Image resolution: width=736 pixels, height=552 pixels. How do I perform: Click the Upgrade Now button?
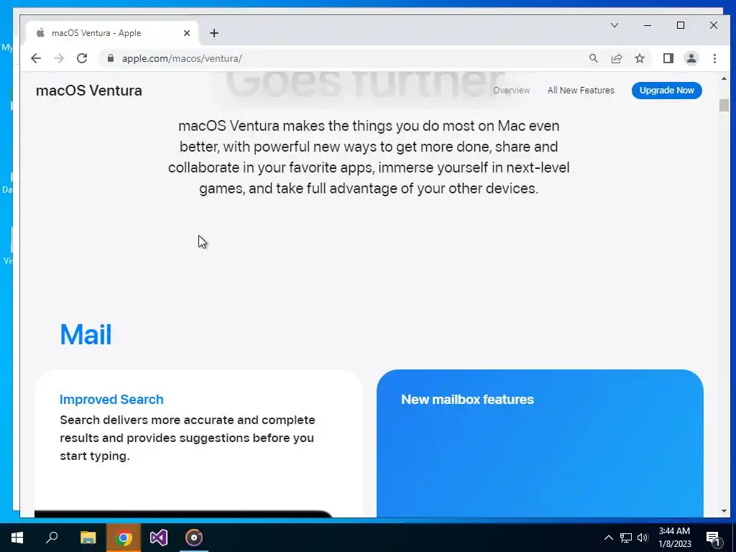pos(666,90)
